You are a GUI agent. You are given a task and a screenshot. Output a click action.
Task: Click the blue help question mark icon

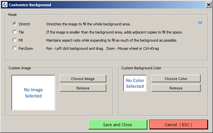pyautogui.click(x=200, y=22)
